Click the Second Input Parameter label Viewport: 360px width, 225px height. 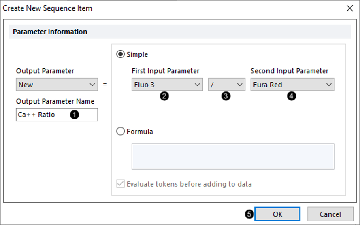click(289, 71)
